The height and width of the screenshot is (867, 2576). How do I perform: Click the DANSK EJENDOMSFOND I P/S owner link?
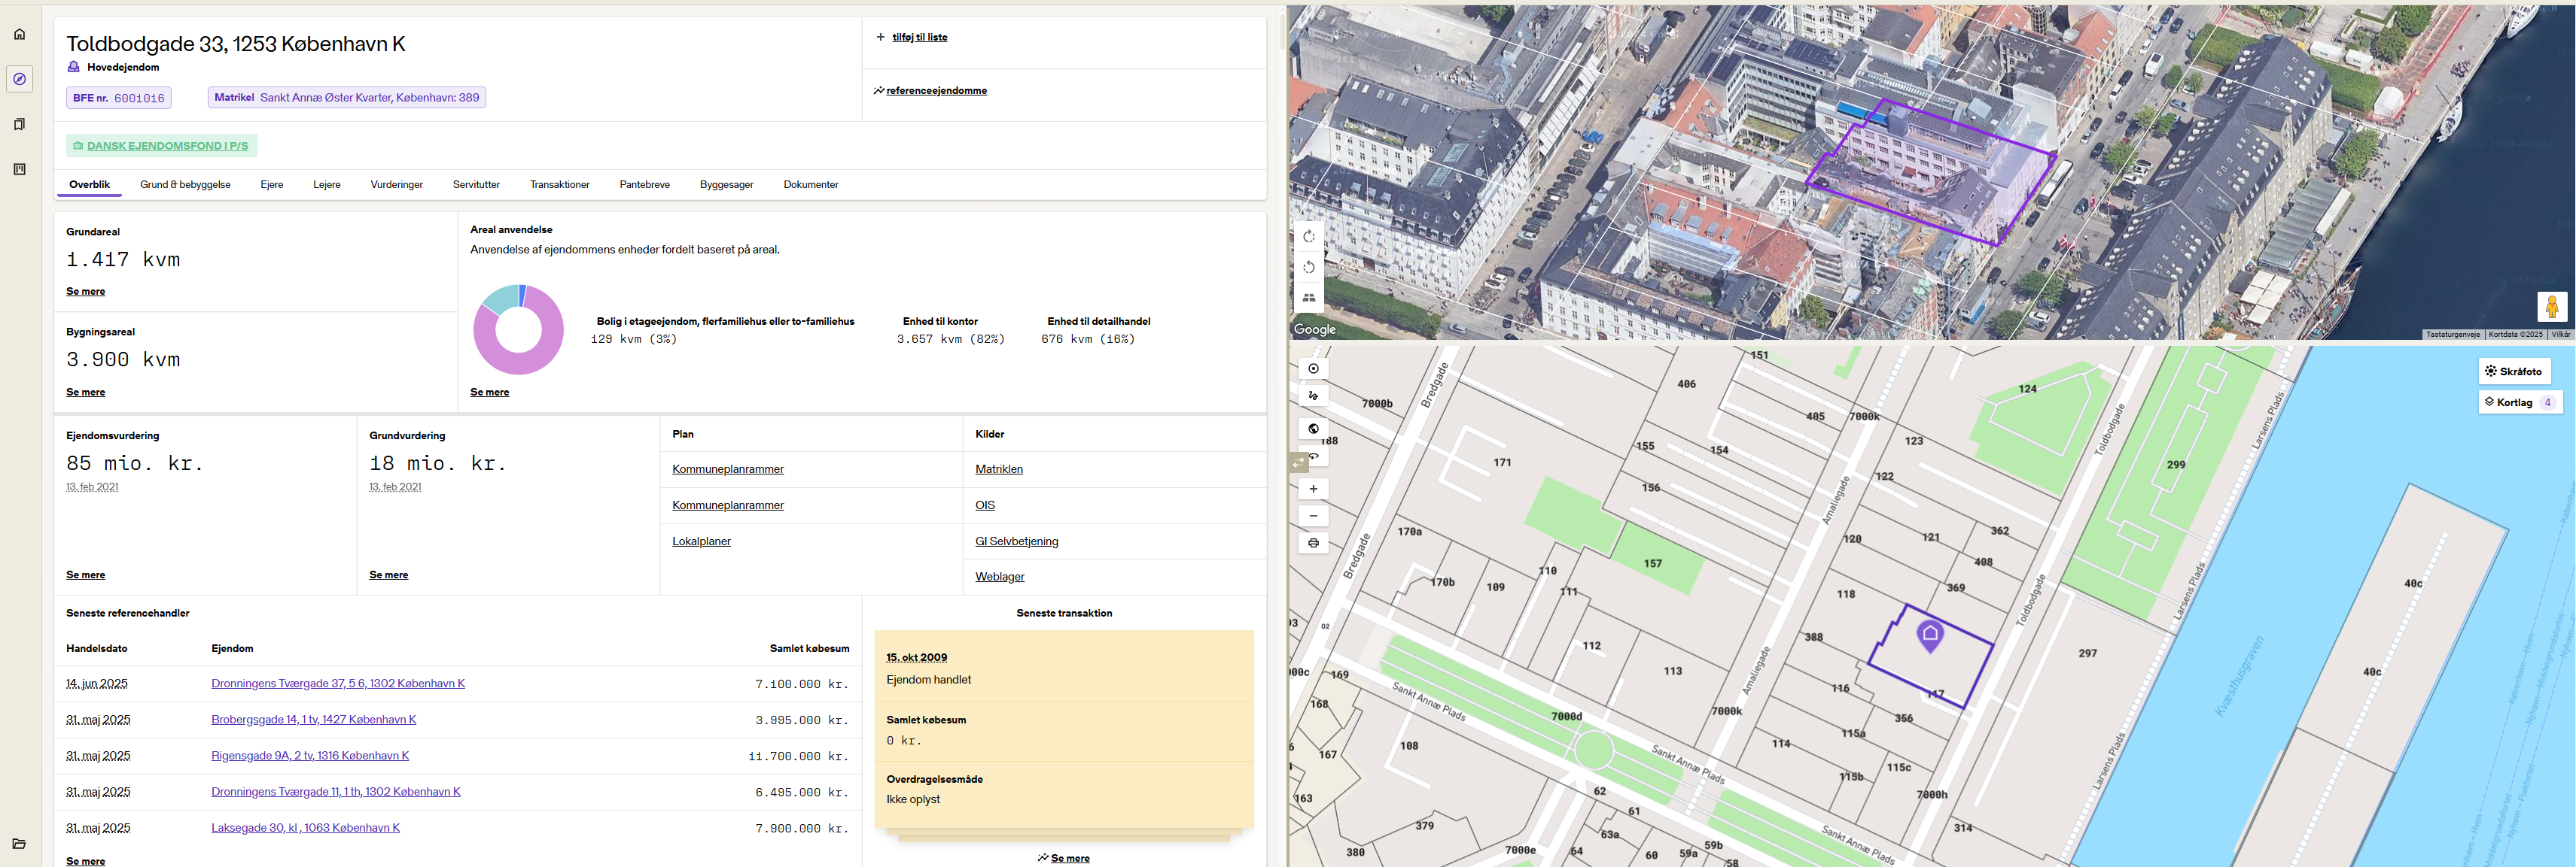tap(167, 146)
